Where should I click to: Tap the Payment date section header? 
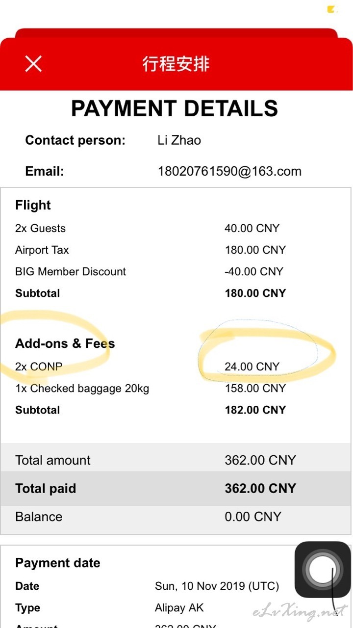point(58,563)
